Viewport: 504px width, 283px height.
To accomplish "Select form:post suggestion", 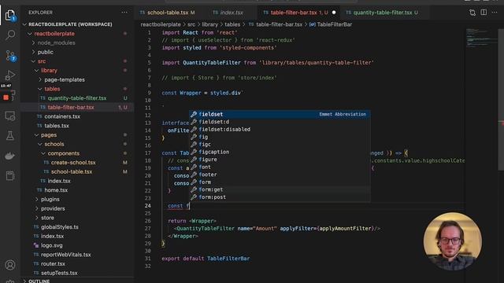I will coord(279,197).
